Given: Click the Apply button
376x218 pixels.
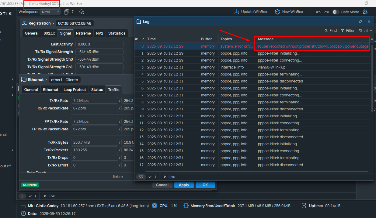Looking at the screenshot, I should coord(184,185).
